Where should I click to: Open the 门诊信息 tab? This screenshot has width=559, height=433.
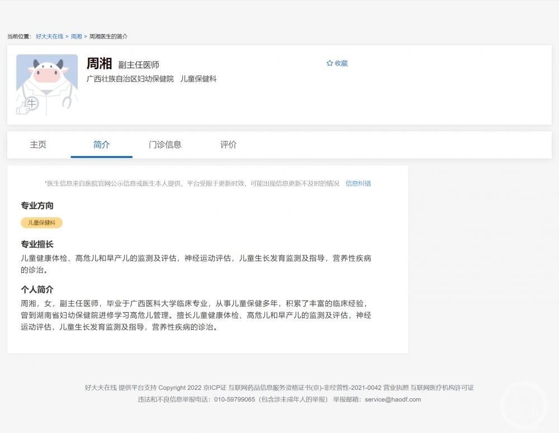pos(165,144)
